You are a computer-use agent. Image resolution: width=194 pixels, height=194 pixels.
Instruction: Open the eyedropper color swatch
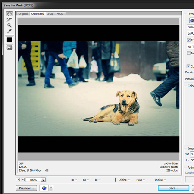[9, 40]
